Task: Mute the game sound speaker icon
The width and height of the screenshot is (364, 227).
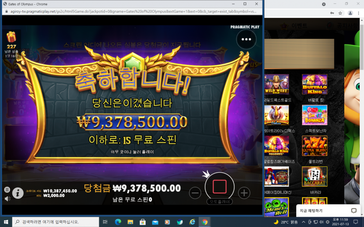Action: pyautogui.click(x=7, y=198)
